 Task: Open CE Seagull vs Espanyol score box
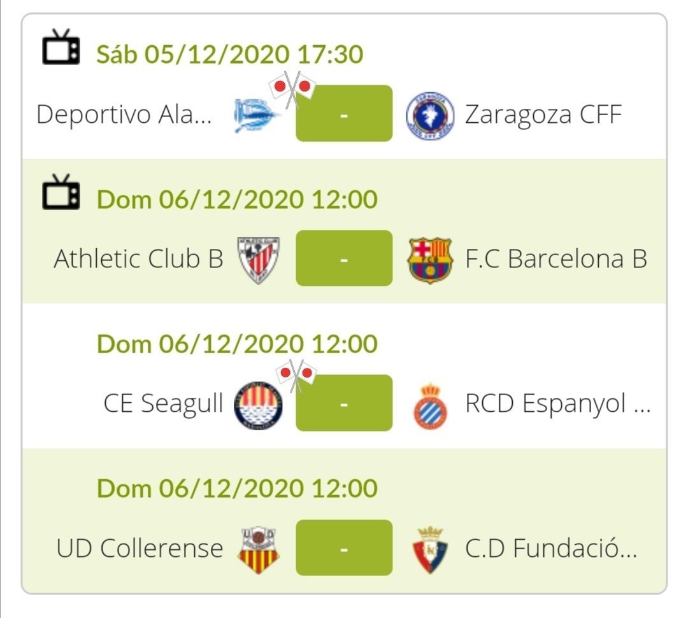[x=344, y=403]
